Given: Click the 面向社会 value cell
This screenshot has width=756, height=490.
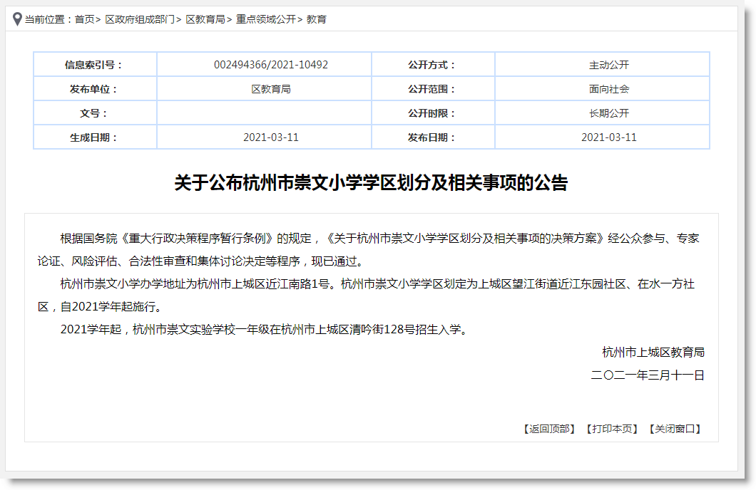Looking at the screenshot, I should pyautogui.click(x=602, y=89).
